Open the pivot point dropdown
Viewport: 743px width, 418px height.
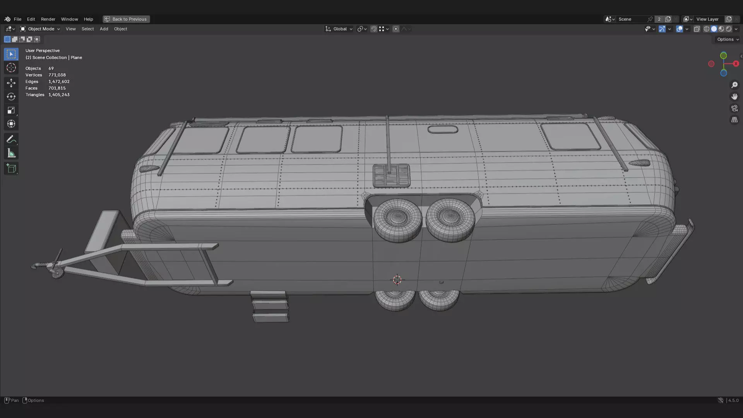pos(362,29)
